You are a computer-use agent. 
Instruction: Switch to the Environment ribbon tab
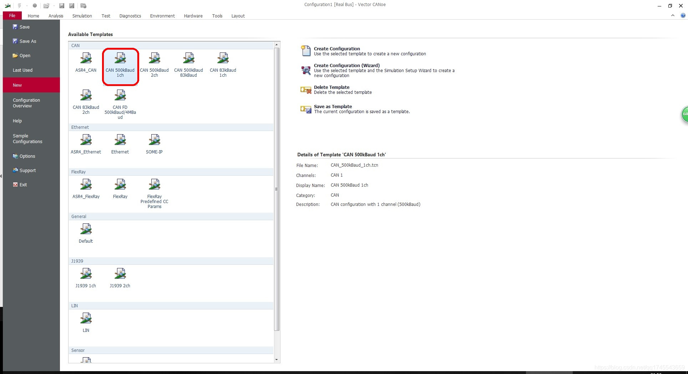coord(162,16)
